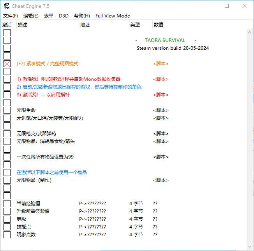254x251 pixels.
Task: Close the Cheat Engine window
Action: coord(245,6)
